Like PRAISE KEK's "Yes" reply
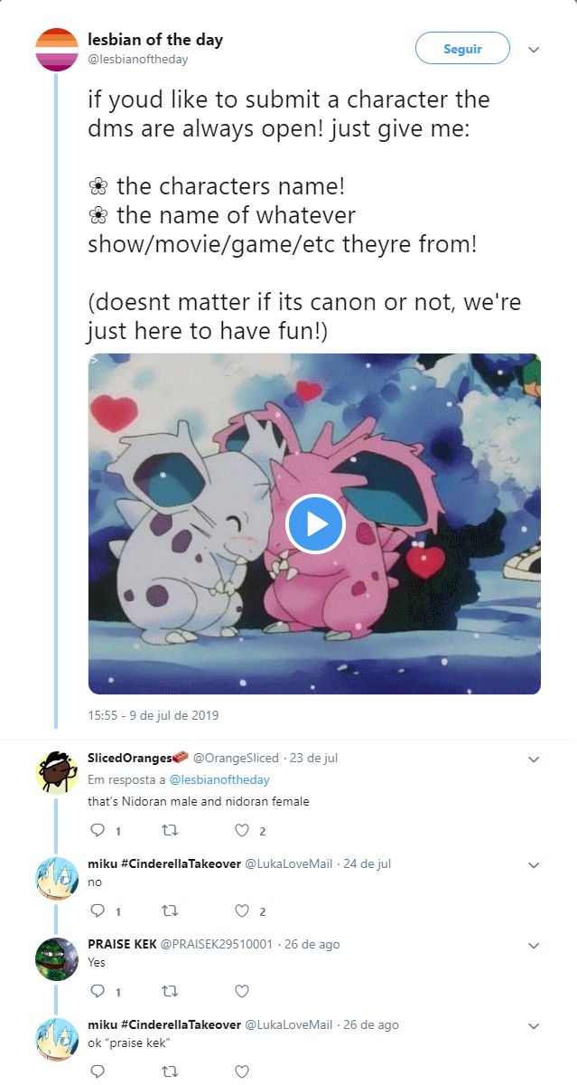The width and height of the screenshot is (577, 1085). (241, 991)
